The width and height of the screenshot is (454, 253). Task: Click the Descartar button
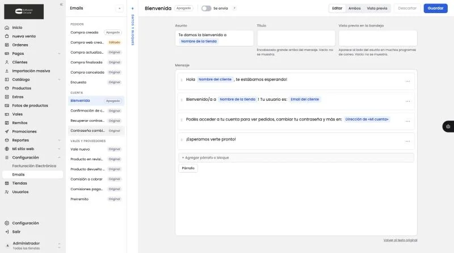coord(407,8)
